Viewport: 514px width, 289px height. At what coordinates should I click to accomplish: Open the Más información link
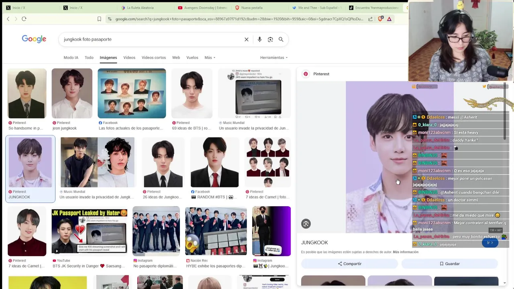406,252
